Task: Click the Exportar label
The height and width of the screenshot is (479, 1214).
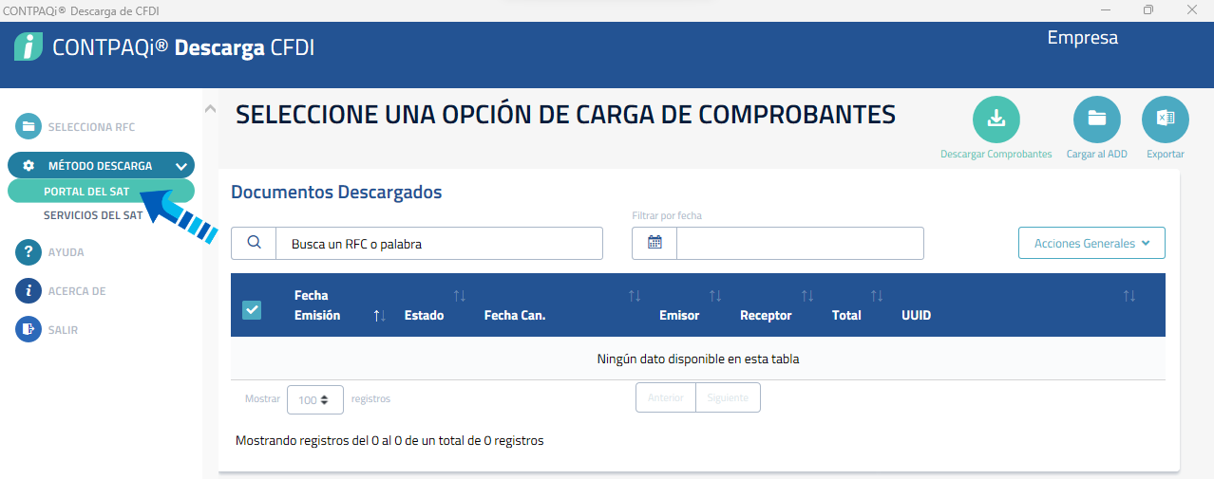Action: (x=1166, y=154)
